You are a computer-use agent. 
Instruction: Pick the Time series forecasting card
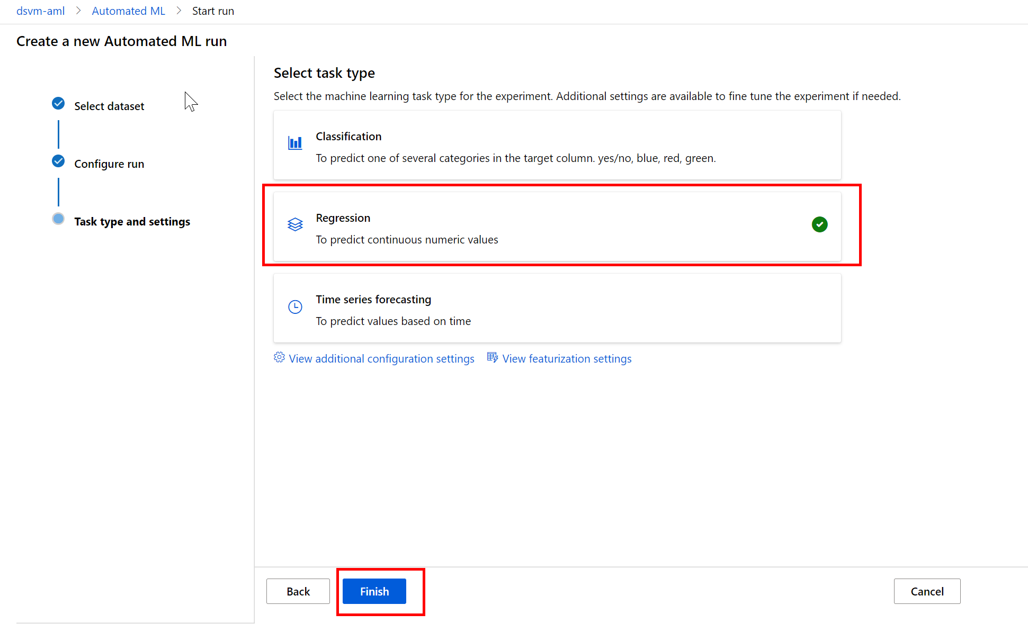557,309
